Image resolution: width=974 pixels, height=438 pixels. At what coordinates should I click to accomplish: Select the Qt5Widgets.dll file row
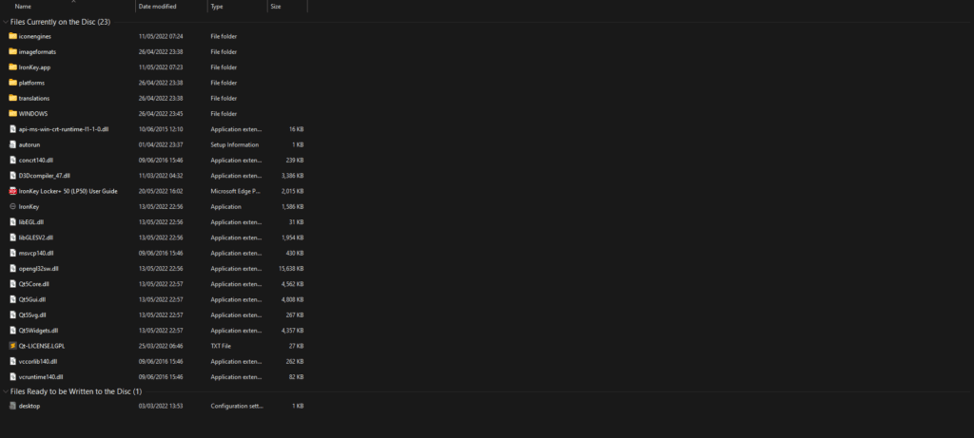point(38,331)
